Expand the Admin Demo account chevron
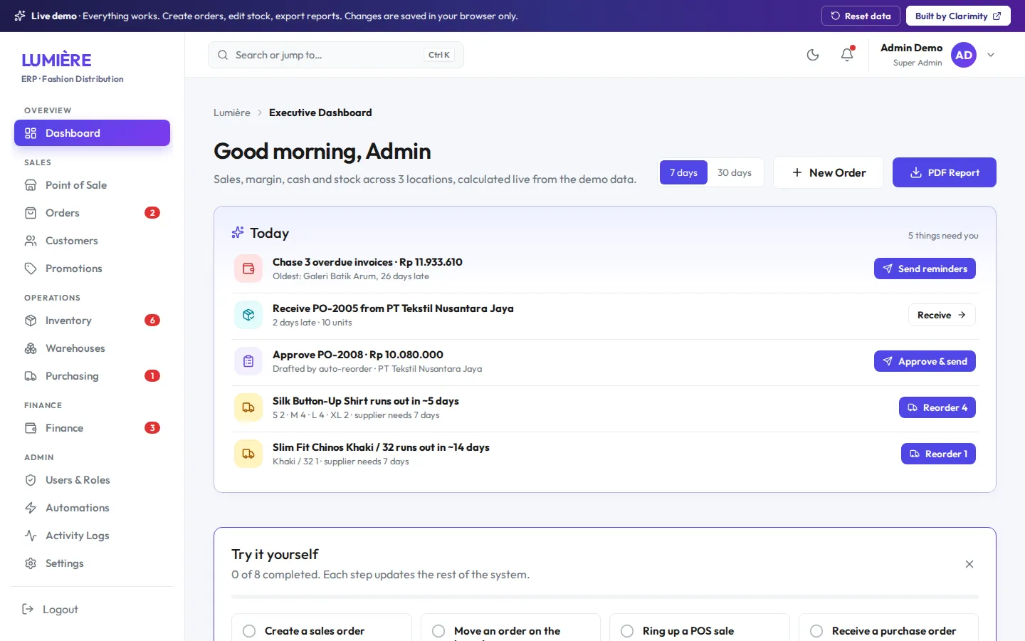 [x=991, y=55]
